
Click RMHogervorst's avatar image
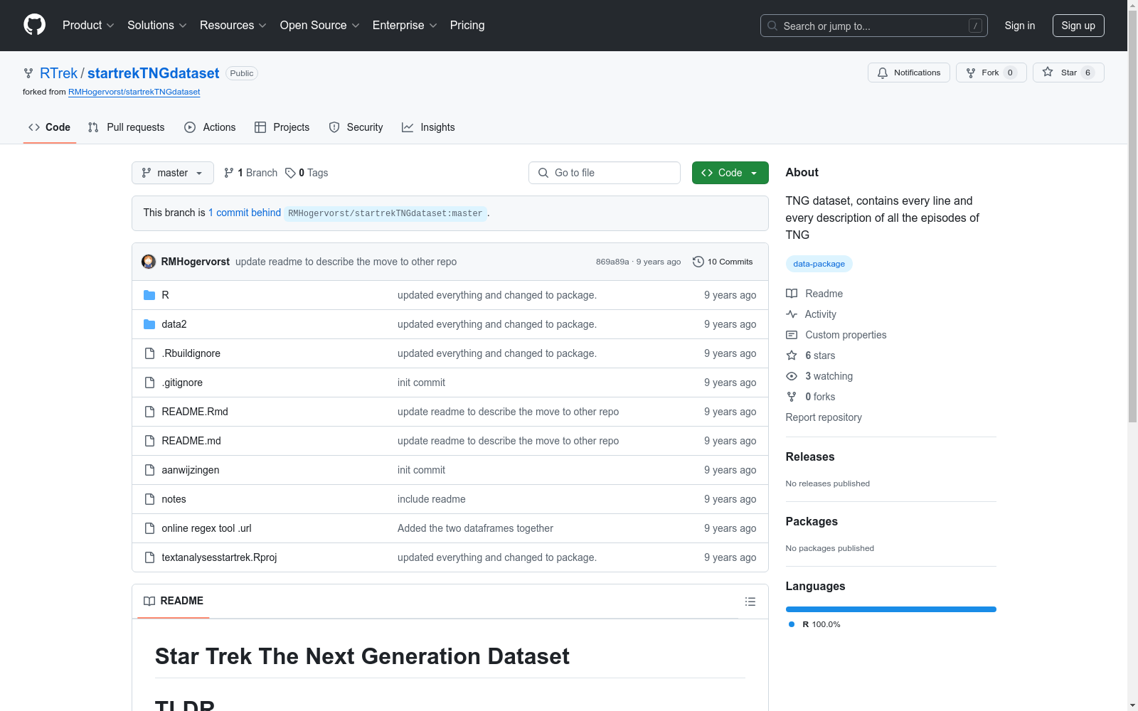pyautogui.click(x=149, y=262)
